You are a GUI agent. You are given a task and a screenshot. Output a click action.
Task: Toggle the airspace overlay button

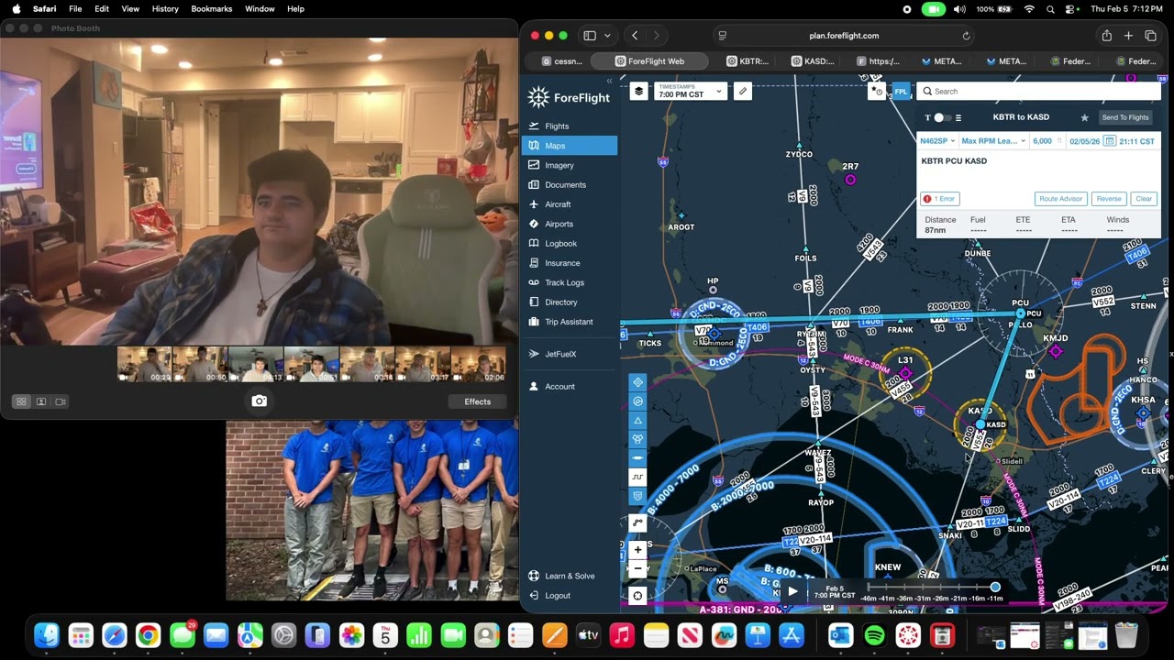[637, 439]
